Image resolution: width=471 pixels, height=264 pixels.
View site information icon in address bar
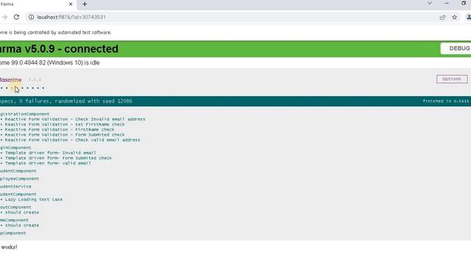[31, 18]
